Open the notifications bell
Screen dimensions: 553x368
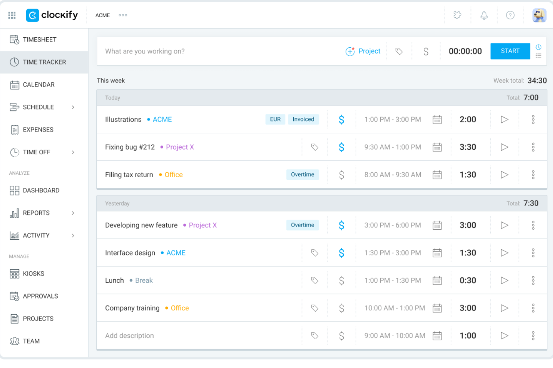pos(484,15)
